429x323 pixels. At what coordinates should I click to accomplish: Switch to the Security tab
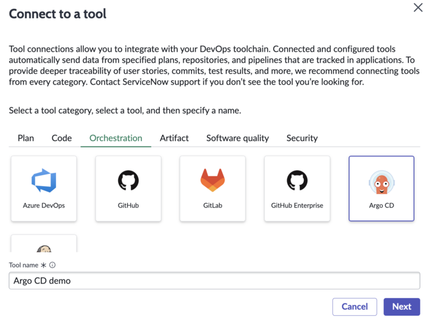click(x=302, y=138)
